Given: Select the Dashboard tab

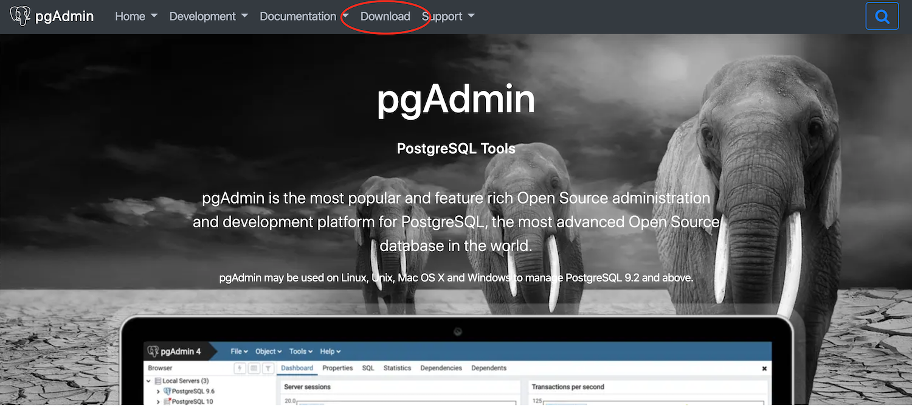Looking at the screenshot, I should 297,368.
